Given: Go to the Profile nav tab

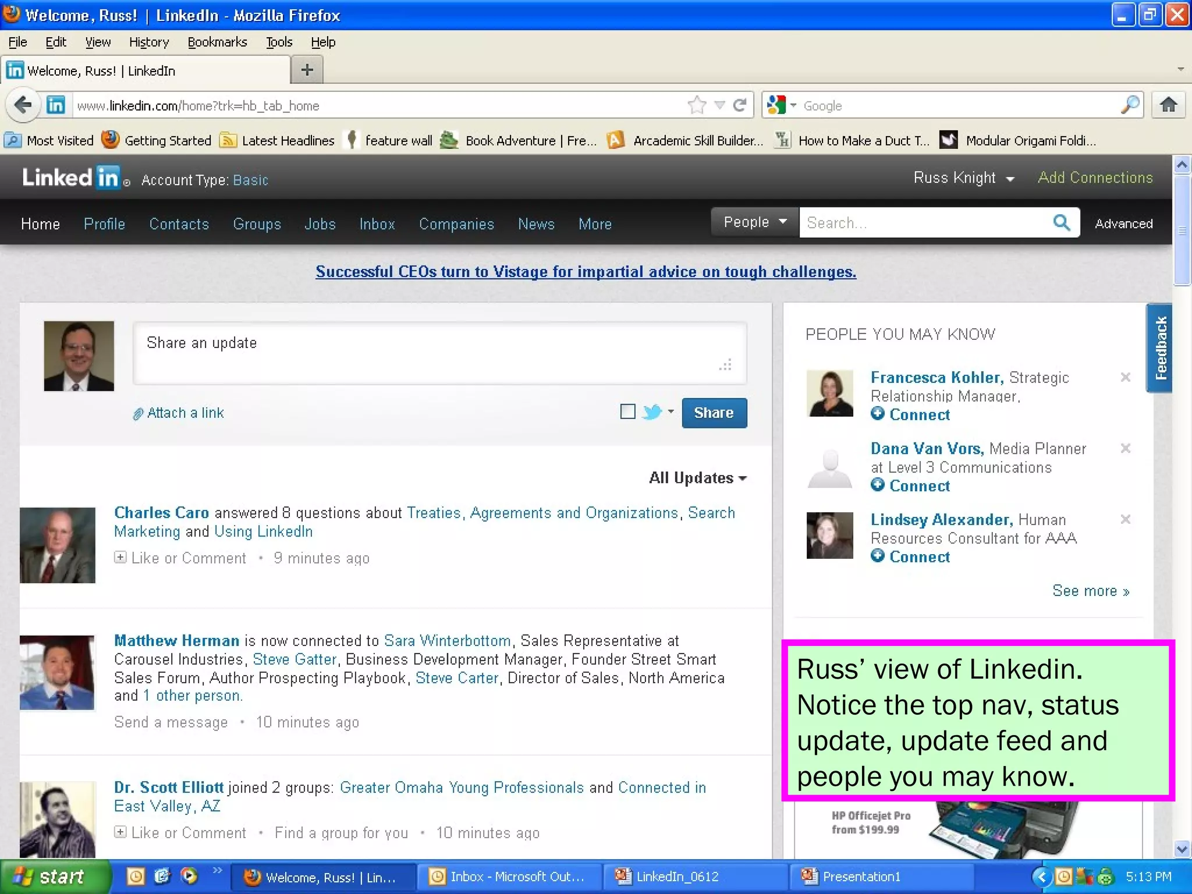Looking at the screenshot, I should pos(104,223).
